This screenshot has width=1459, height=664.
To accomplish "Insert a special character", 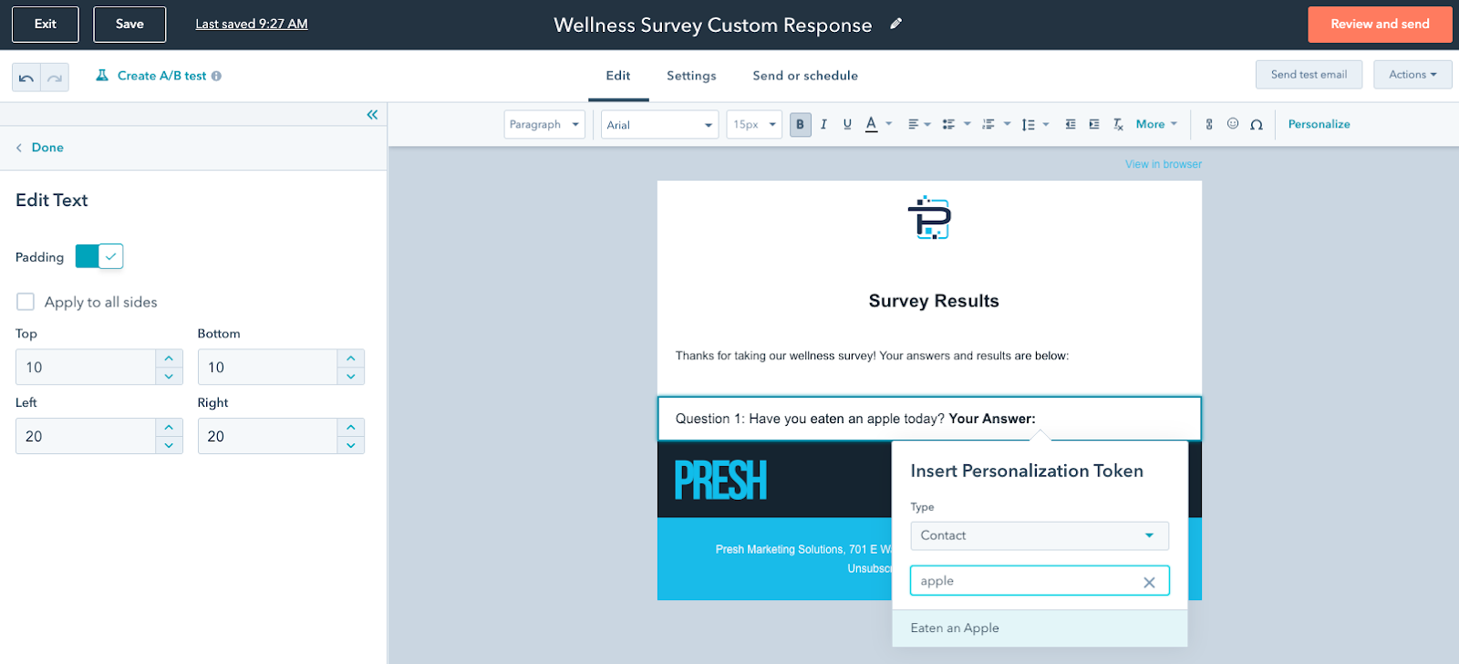I will [x=1257, y=124].
